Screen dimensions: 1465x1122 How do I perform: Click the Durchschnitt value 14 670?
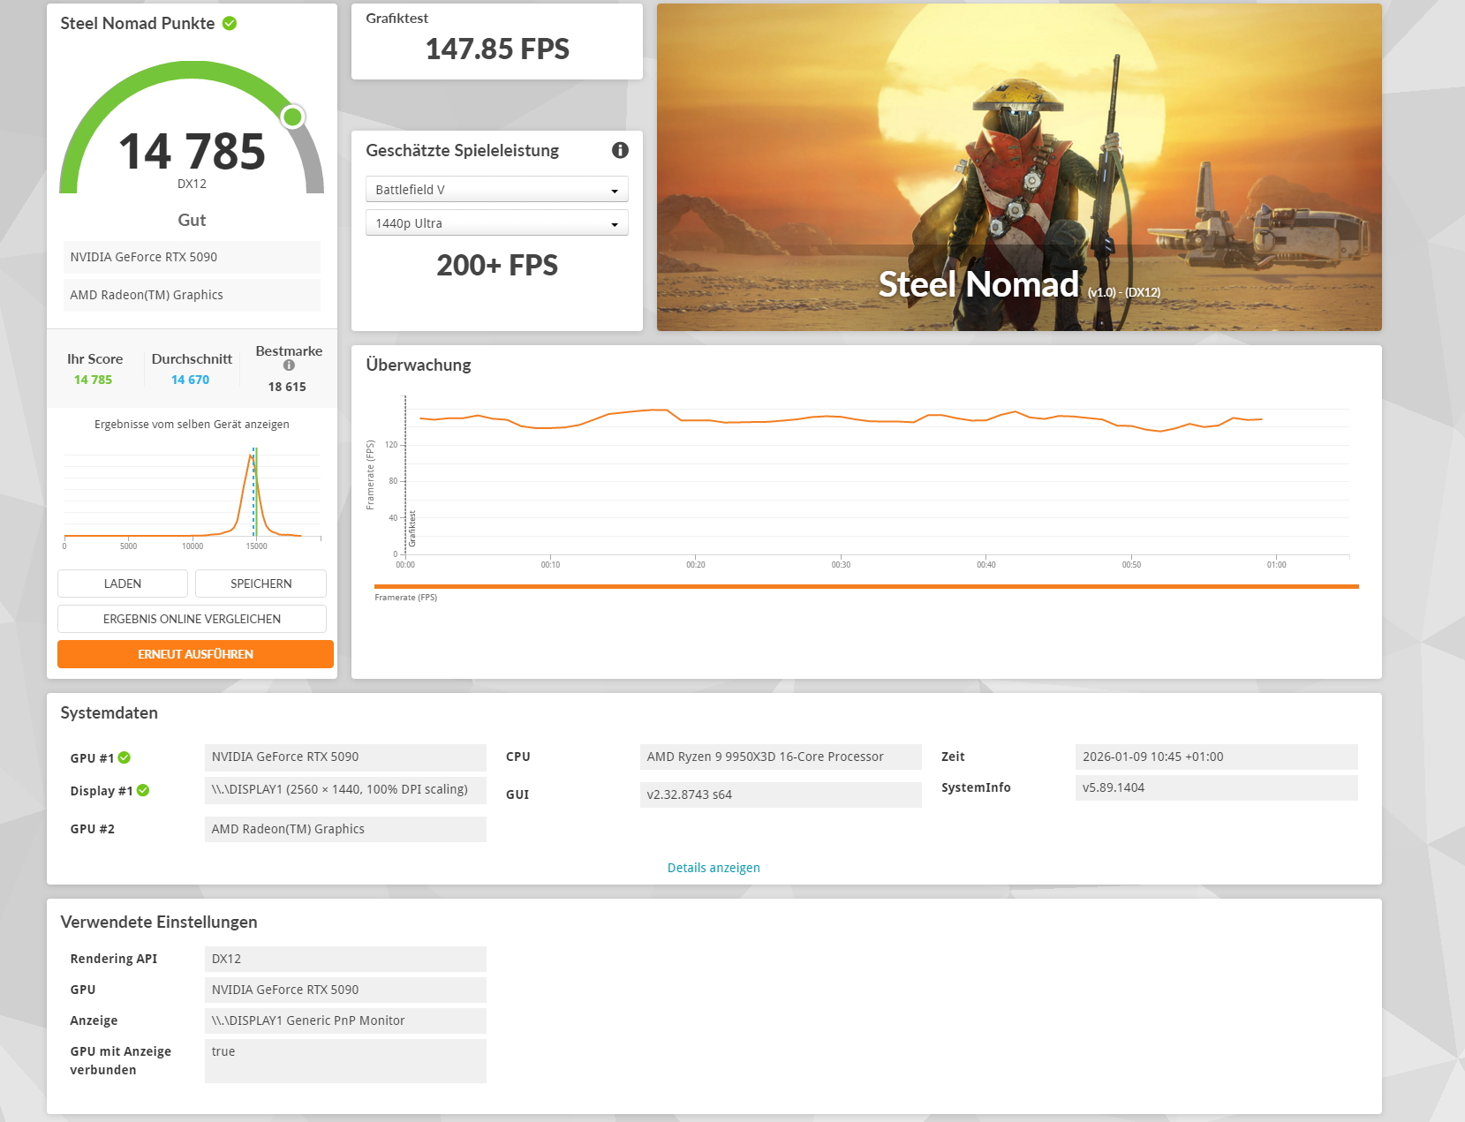pos(190,380)
